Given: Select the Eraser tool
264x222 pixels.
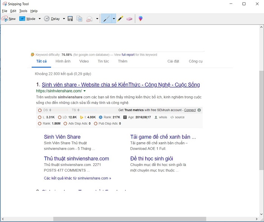Looking at the screenshot, I should click(x=129, y=18).
